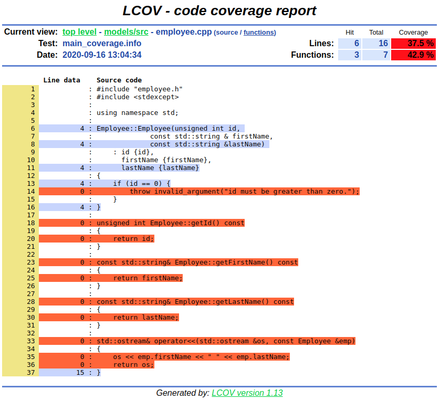Click line 'using namespace std;'
Viewport: 440px width, 400px height.
(138, 113)
